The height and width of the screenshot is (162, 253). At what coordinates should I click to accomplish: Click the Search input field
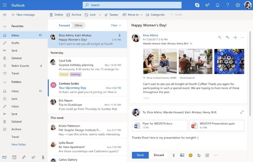tap(132, 5)
